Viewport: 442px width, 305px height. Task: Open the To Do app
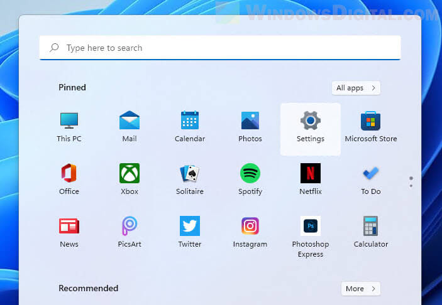371,179
